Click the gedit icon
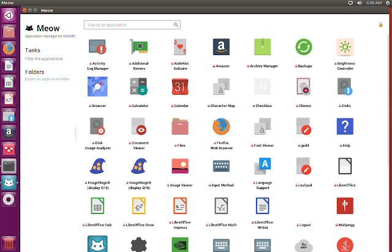The width and height of the screenshot is (392, 252). point(304,126)
